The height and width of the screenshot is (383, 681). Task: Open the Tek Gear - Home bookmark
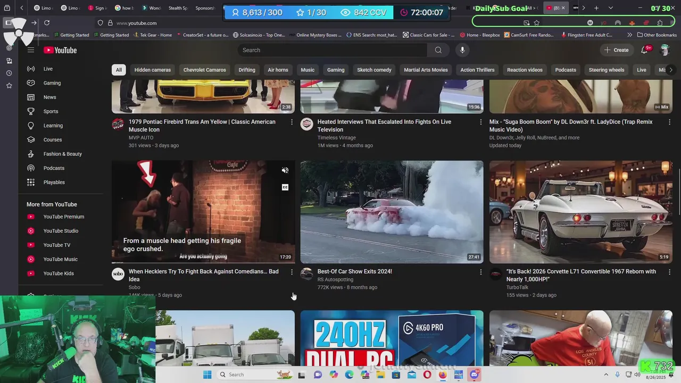click(152, 35)
